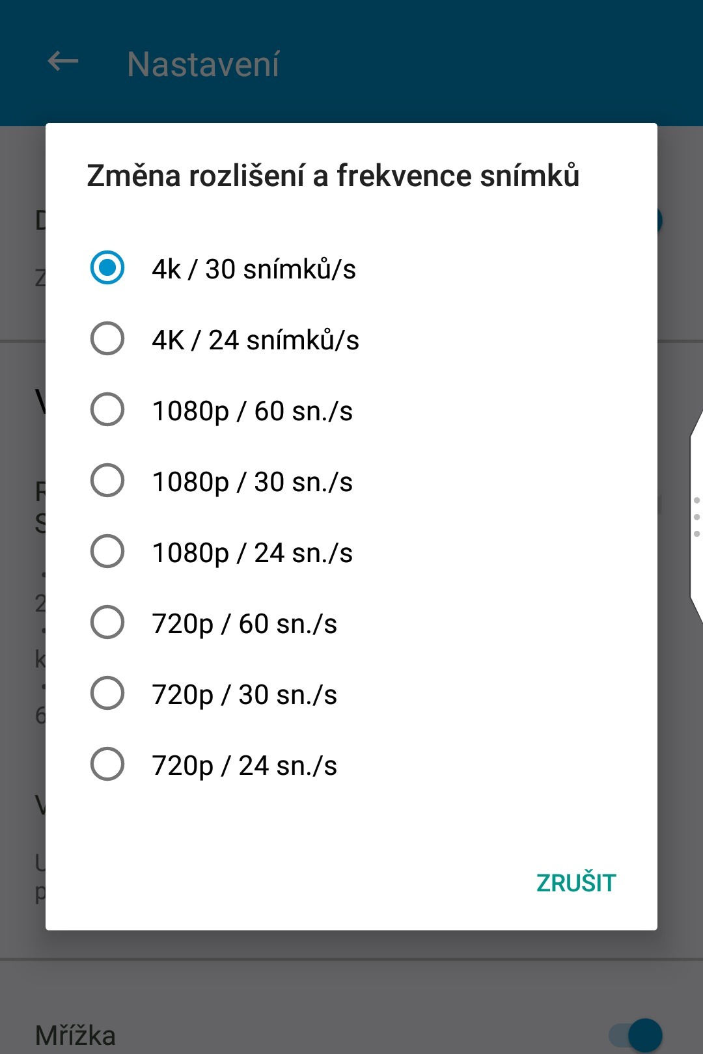This screenshot has width=703, height=1054.
Task: Select 720p / 30 sn./s radio button
Action: click(107, 693)
